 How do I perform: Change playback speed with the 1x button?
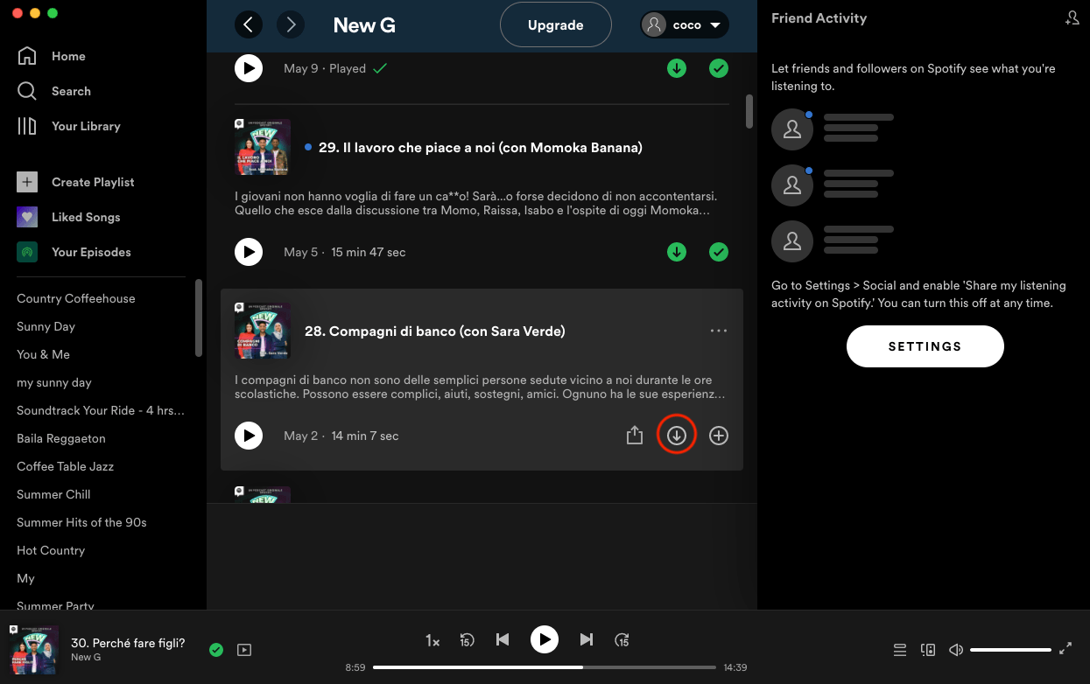[432, 640]
